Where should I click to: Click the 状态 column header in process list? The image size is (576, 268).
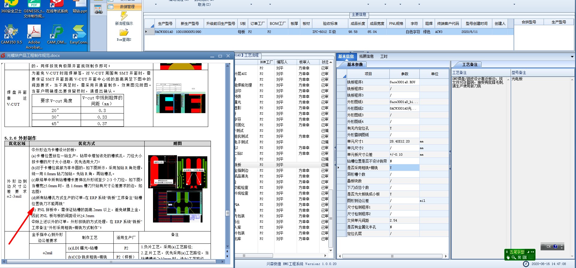(x=325, y=62)
